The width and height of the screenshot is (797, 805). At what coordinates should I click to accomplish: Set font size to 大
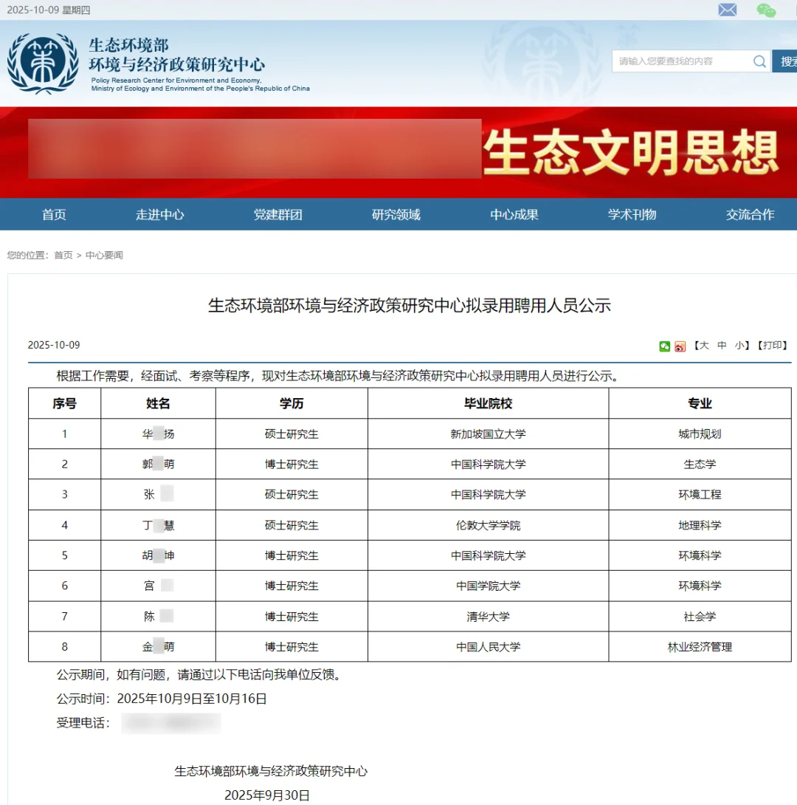(704, 346)
